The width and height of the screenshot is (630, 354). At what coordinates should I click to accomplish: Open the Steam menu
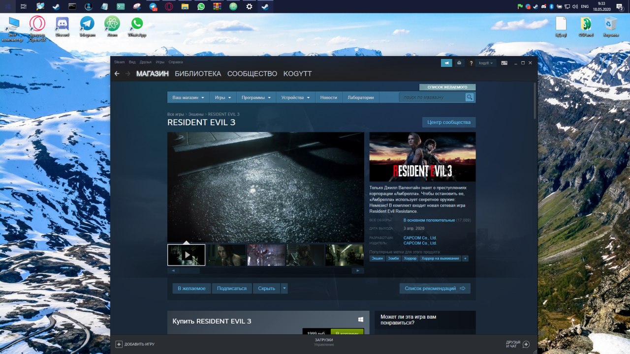tap(120, 62)
